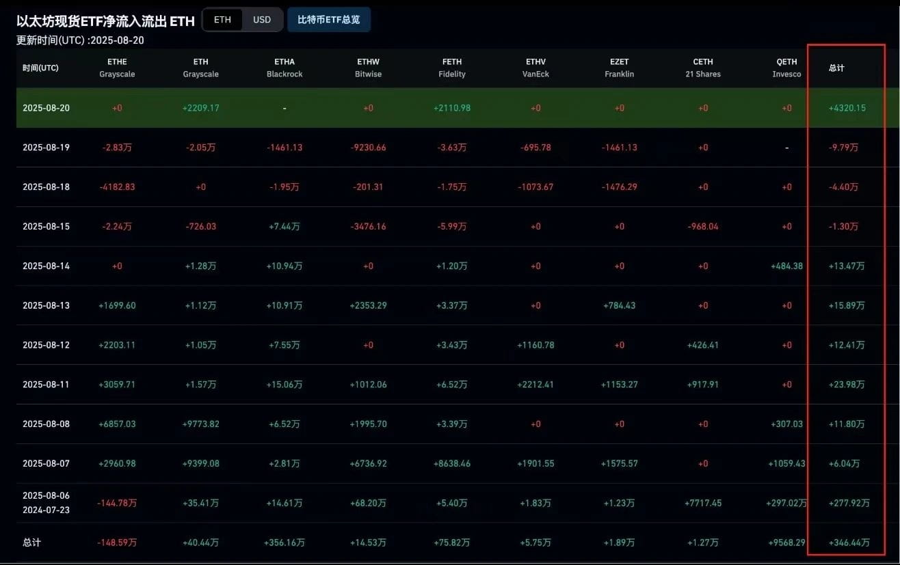Click the QETH Invesco column header
The image size is (900, 565).
pos(786,68)
